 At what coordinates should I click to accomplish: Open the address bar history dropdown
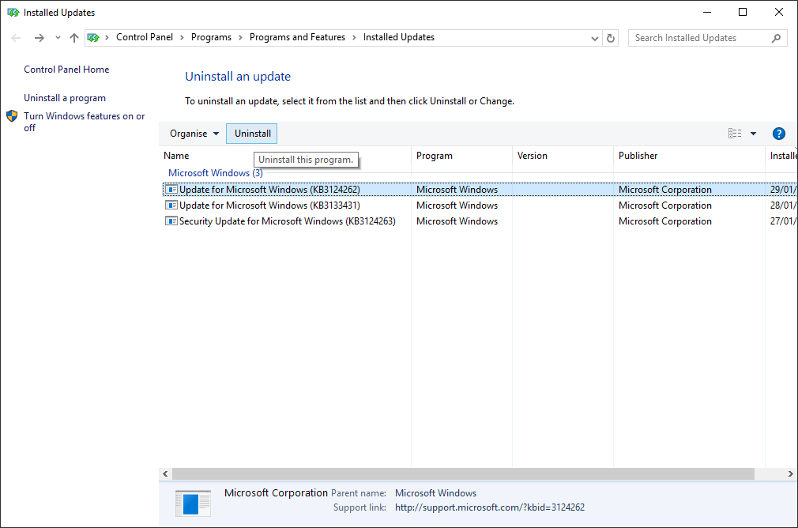[594, 38]
